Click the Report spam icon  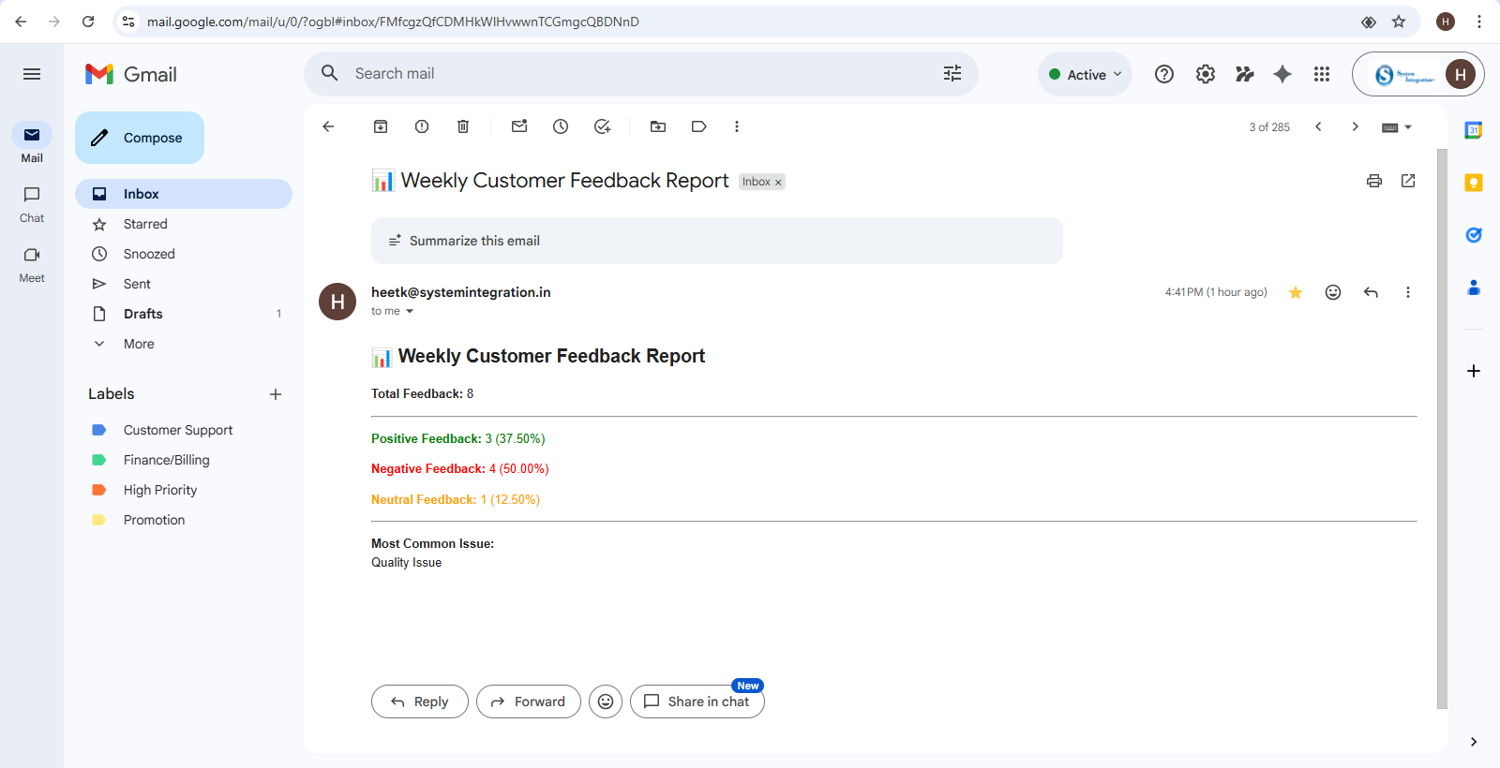pyautogui.click(x=422, y=126)
